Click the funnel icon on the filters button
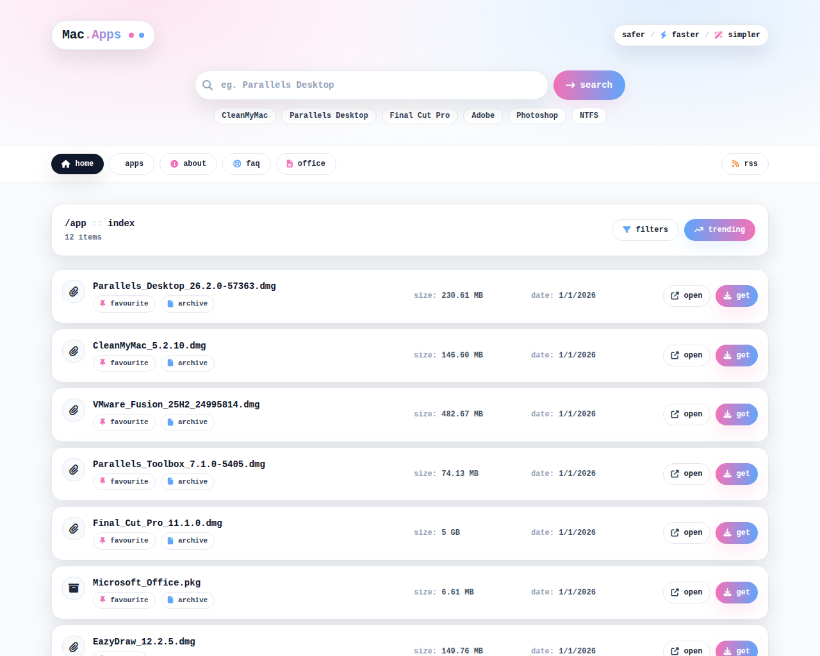 pyautogui.click(x=628, y=229)
